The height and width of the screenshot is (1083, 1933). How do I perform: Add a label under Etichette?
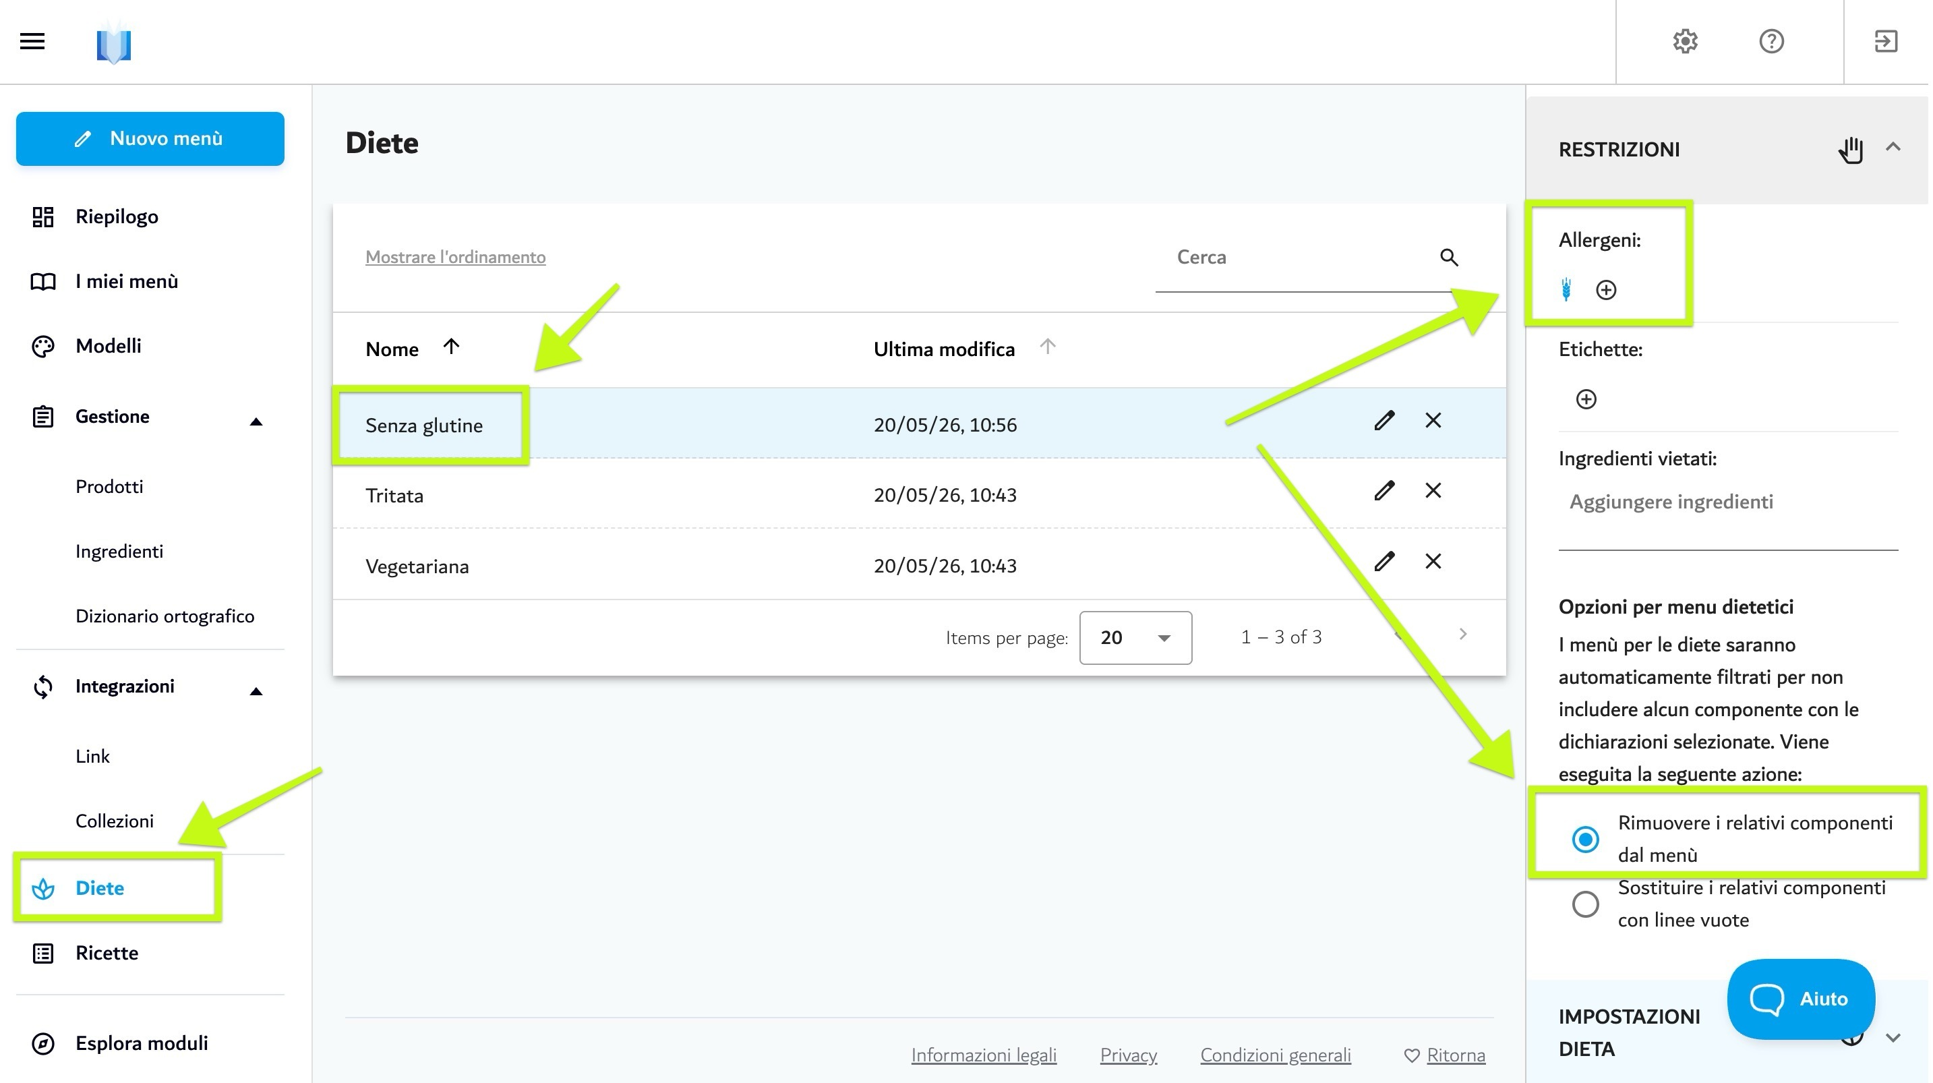tap(1586, 399)
